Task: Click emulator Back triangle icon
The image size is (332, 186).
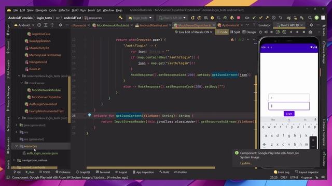Action: click(x=290, y=32)
